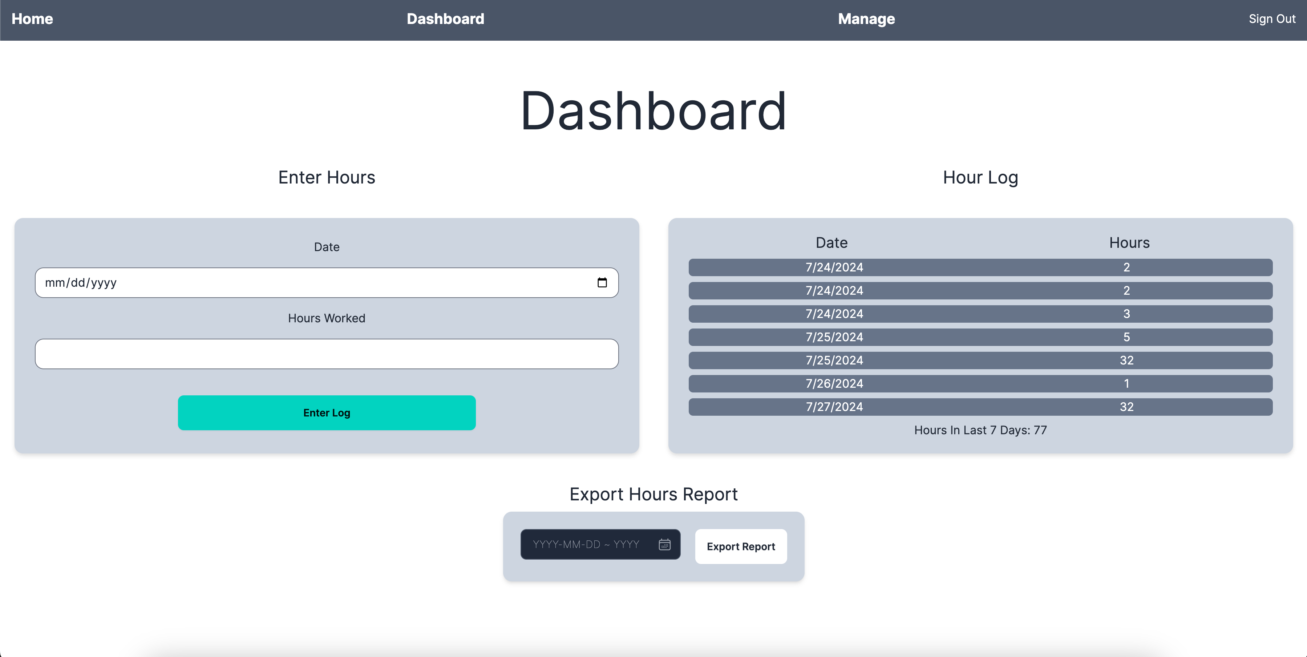Sign Out of the account
Image resolution: width=1307 pixels, height=657 pixels.
[x=1271, y=19]
